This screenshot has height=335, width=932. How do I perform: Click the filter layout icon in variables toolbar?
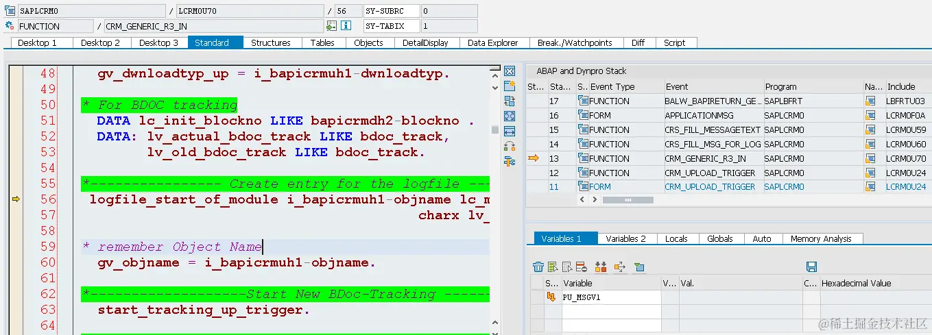click(639, 267)
